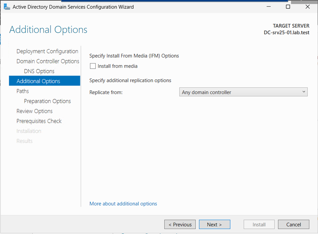Enable the Install from media checkbox
318x234 pixels.
[93, 66]
